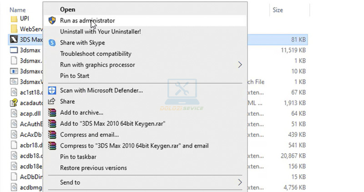This screenshot has height=192, width=364.
Task: Sort files by the Size column header
Action: tap(278, 10)
